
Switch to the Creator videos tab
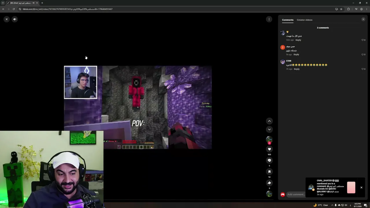coord(304,20)
